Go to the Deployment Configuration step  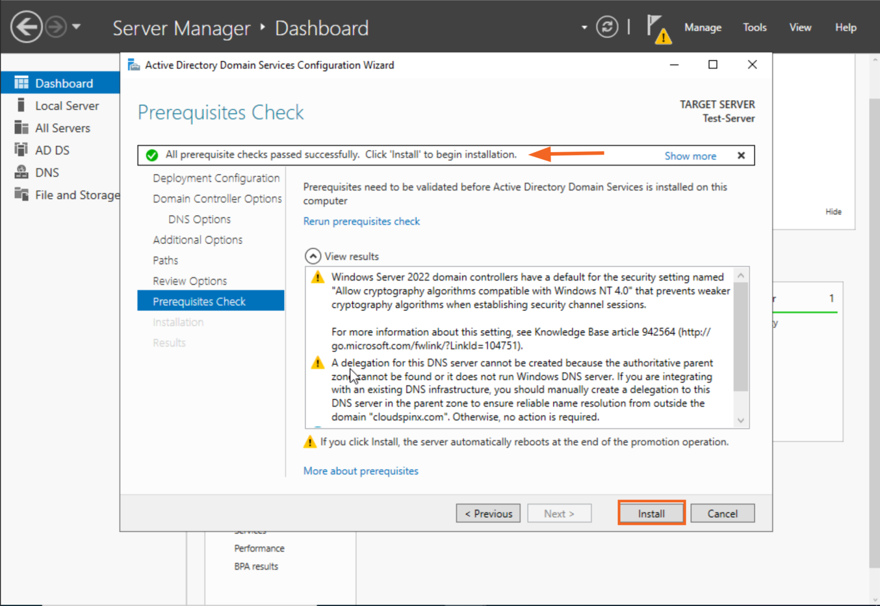click(x=216, y=178)
